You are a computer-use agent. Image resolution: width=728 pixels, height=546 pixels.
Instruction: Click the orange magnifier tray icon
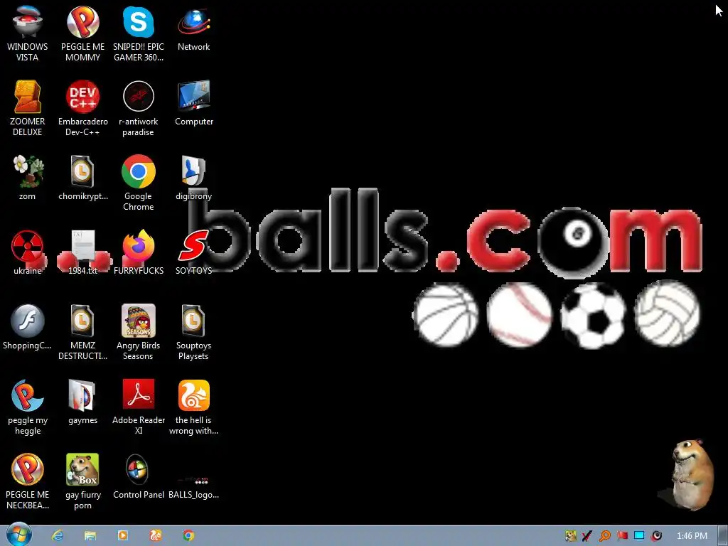[x=605, y=536]
